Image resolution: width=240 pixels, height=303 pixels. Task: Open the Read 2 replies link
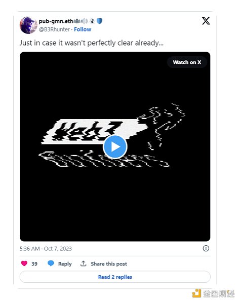point(115,277)
